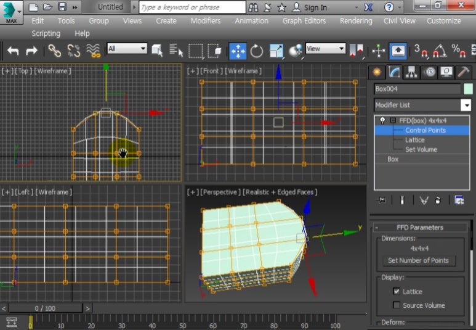Open the Hierarchy command panel tab
Image resolution: width=476 pixels, height=330 pixels.
[411, 72]
